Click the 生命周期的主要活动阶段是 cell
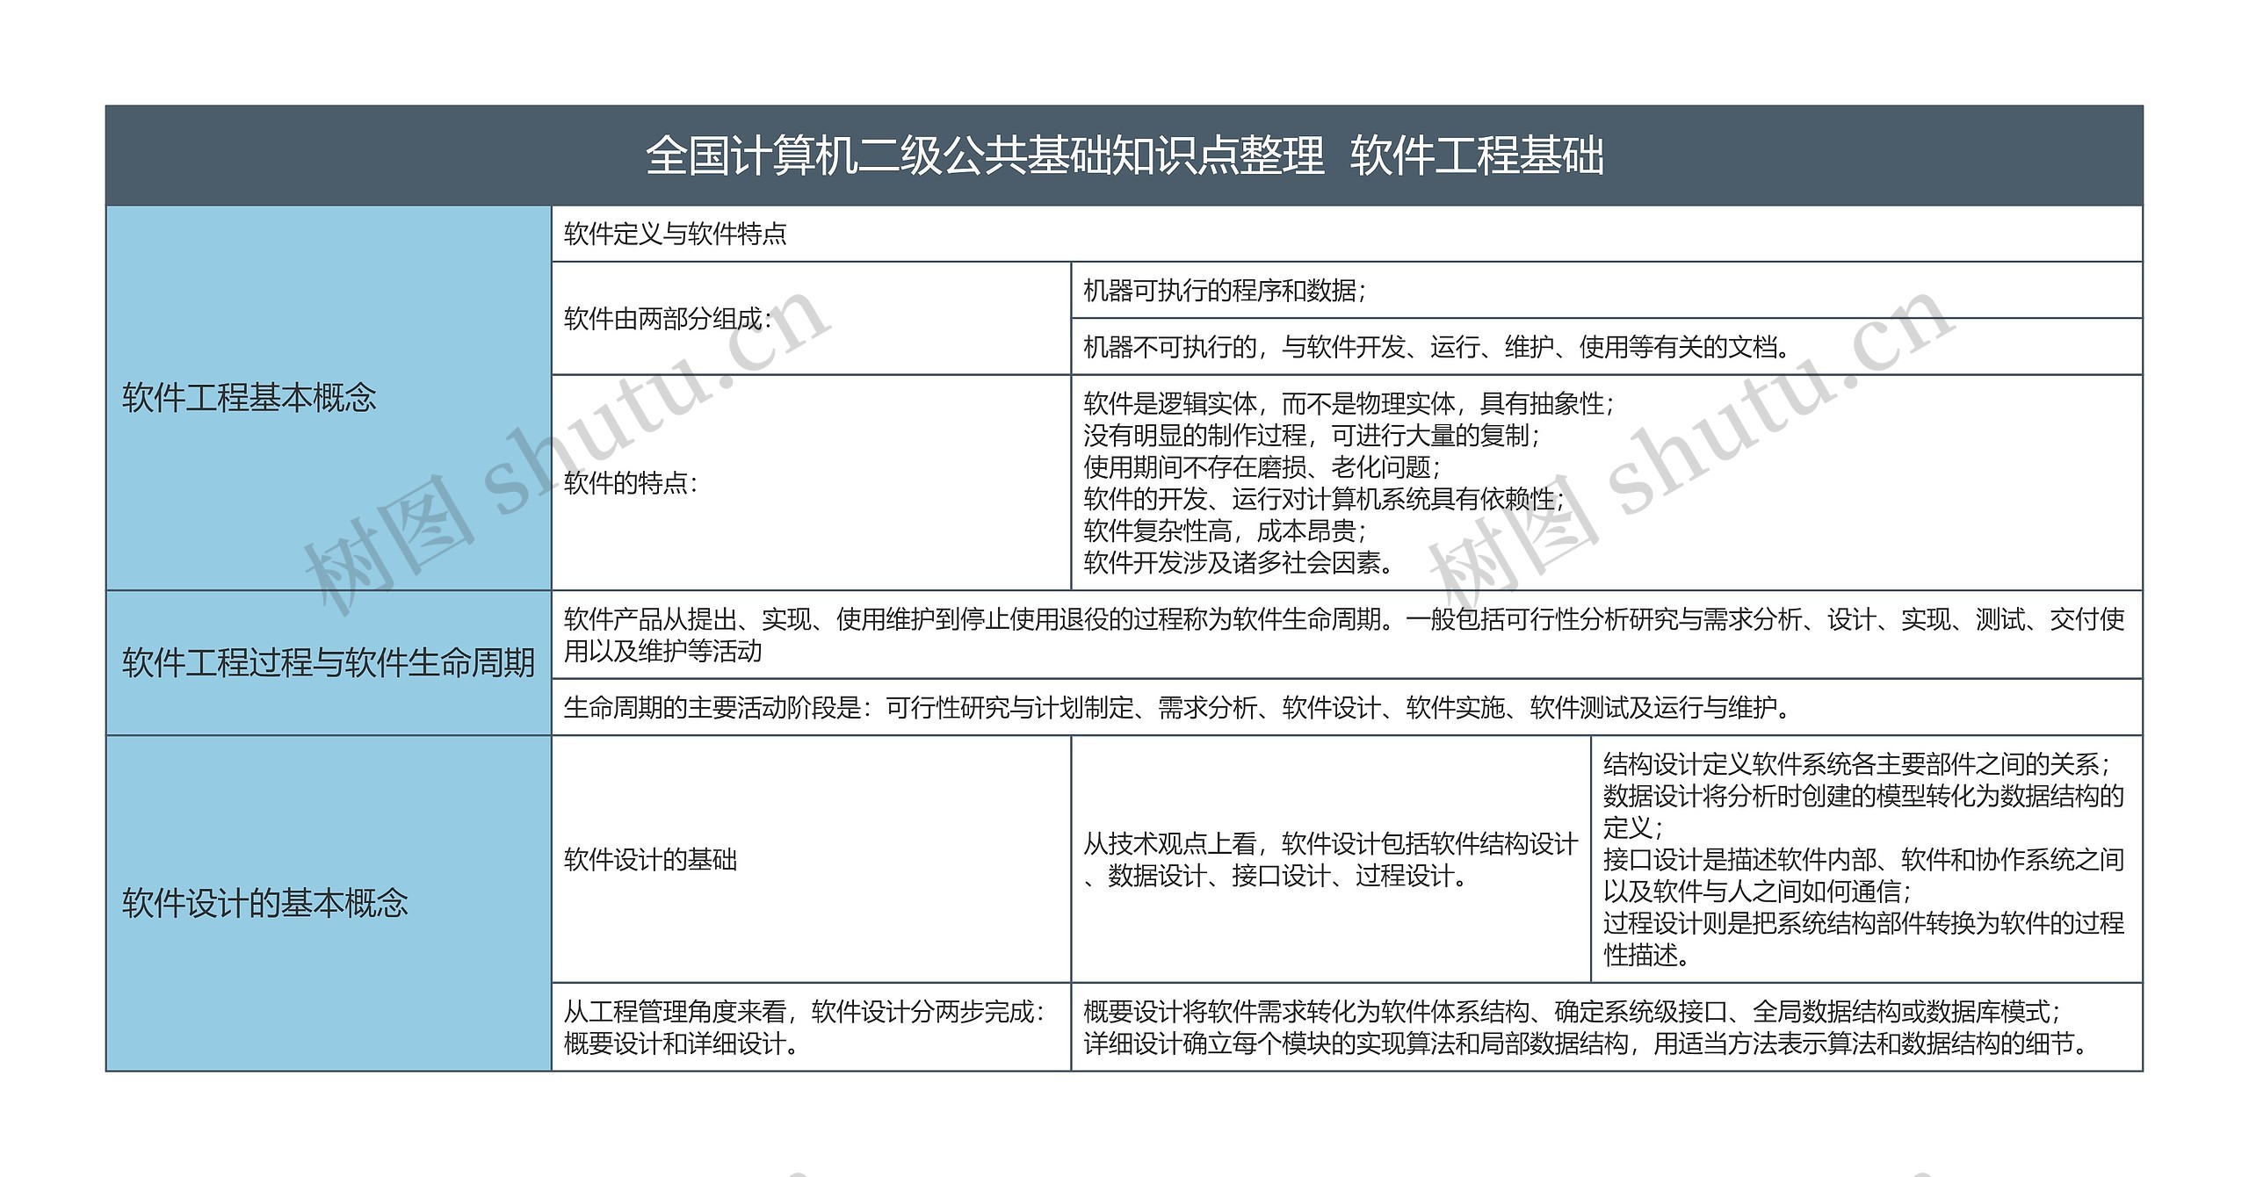The width and height of the screenshot is (2249, 1177). (x=1347, y=707)
